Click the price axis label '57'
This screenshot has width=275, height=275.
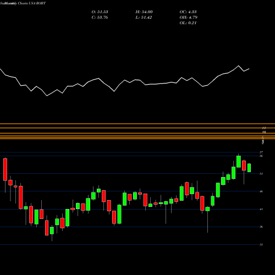(x=261, y=152)
